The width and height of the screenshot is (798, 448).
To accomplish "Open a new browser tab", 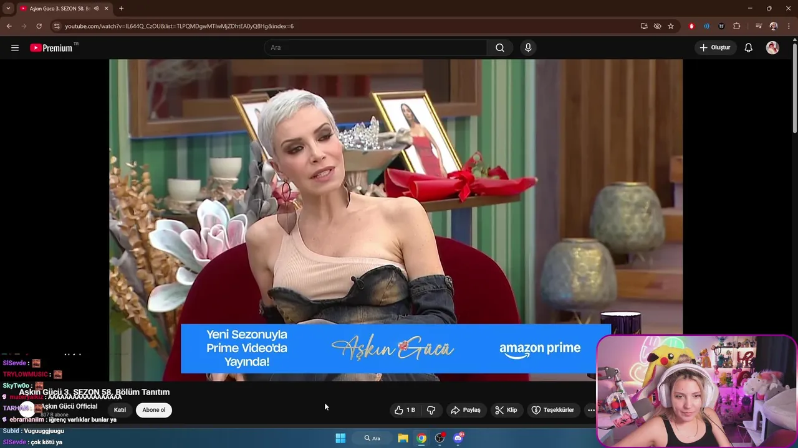I will [121, 8].
